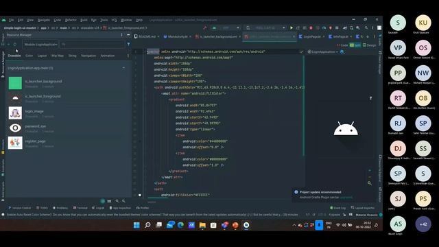Open the device selector dropdown
The image size is (439, 247).
(265, 27)
